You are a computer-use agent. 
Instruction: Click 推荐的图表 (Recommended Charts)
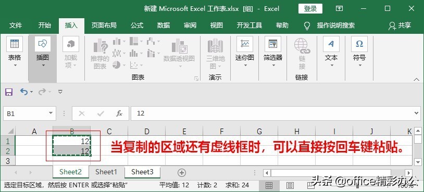[x=101, y=54]
